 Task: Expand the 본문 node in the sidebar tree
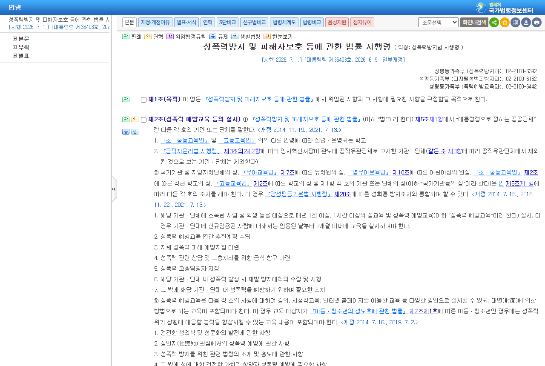(x=15, y=39)
